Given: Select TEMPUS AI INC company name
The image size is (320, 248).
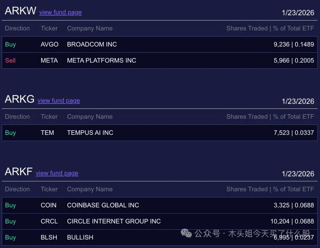Looking at the screenshot, I should [x=90, y=133].
